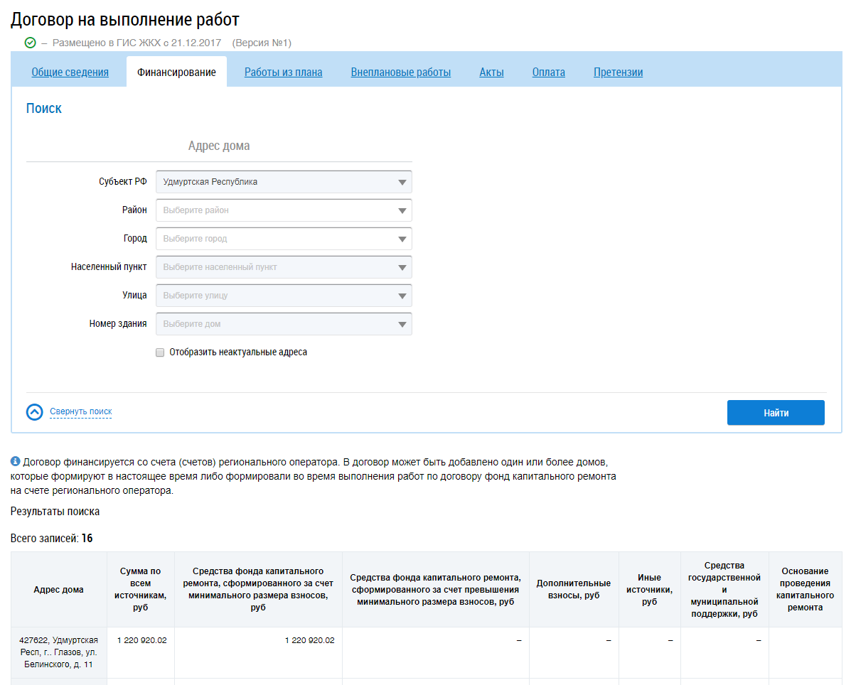Expand the 'Район' dropdown list
The height and width of the screenshot is (685, 856).
click(x=284, y=210)
